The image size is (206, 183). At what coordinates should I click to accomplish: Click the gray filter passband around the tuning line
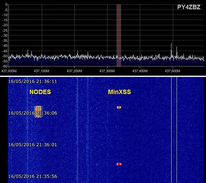pyautogui.click(x=120, y=32)
